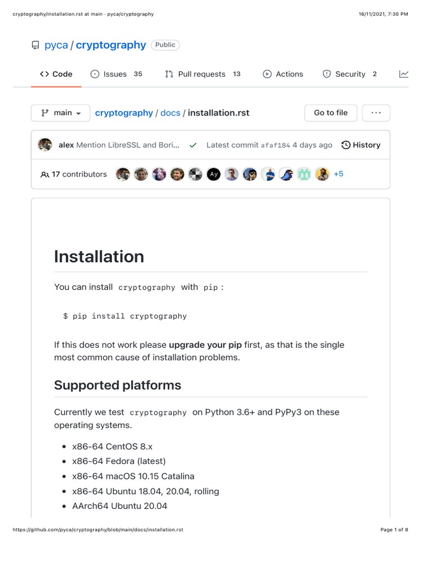Click the repository book icon
This screenshot has width=421, height=561.
[x=36, y=45]
